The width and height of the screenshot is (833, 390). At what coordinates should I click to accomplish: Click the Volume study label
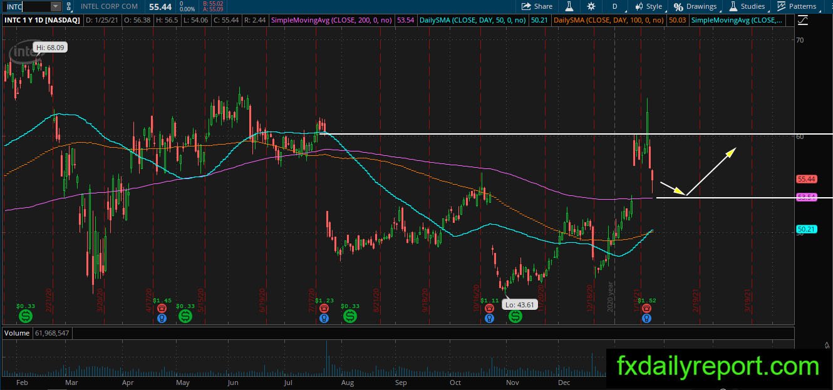tap(17, 333)
